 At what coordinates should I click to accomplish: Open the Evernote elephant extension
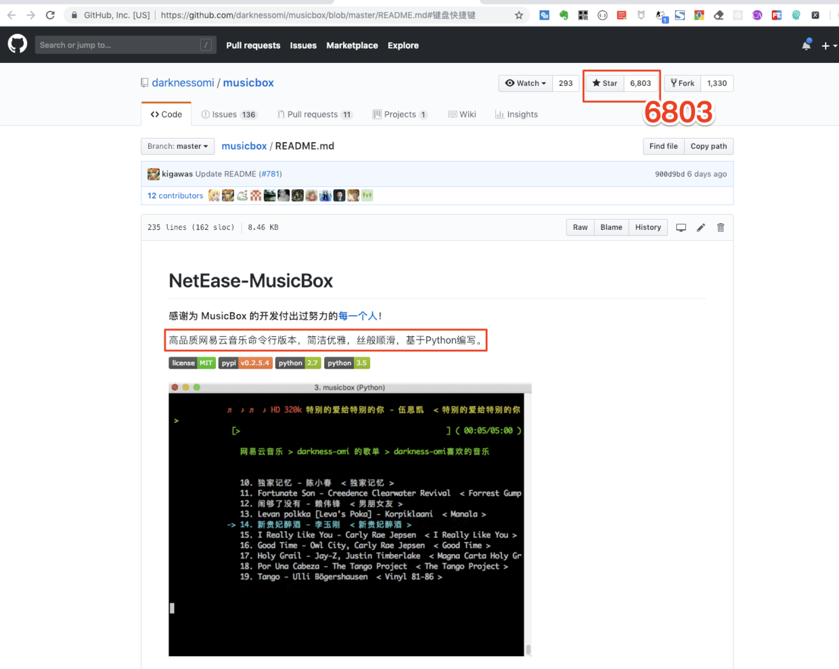[x=564, y=15]
